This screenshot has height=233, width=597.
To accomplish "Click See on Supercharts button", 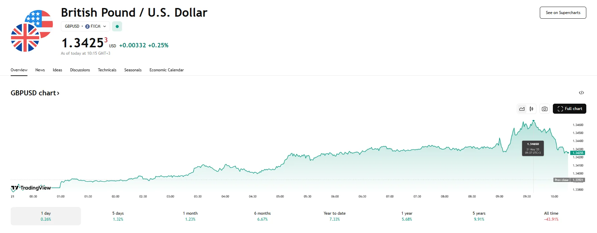I will tap(563, 13).
